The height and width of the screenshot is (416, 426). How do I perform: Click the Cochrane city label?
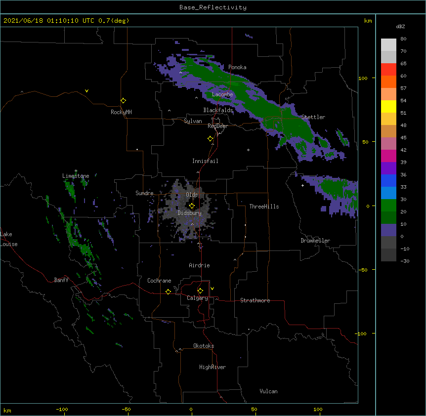tap(159, 281)
